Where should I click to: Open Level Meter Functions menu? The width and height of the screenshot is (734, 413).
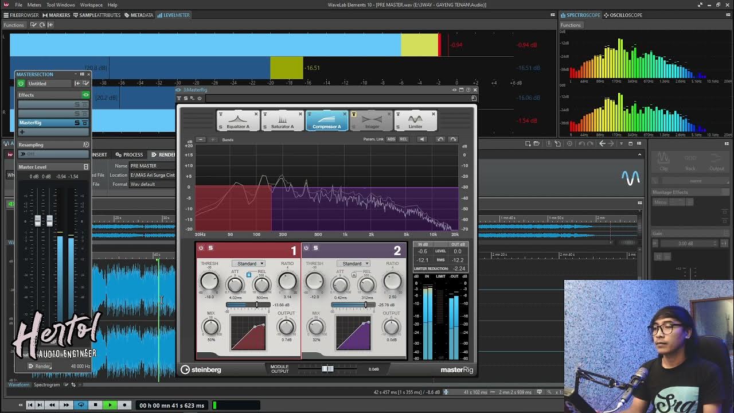(14, 25)
